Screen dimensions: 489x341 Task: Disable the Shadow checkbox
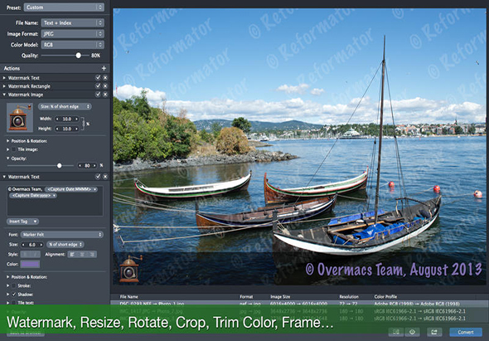14,295
